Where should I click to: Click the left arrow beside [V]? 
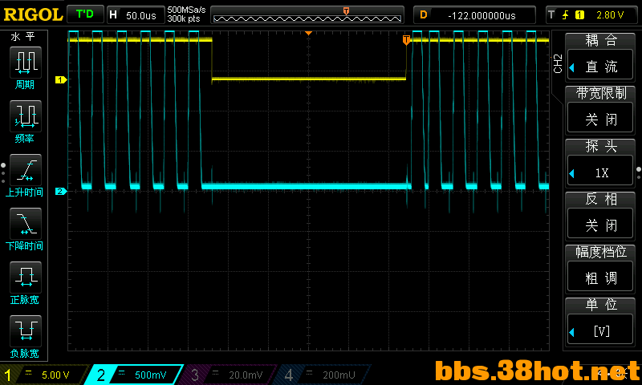click(571, 332)
